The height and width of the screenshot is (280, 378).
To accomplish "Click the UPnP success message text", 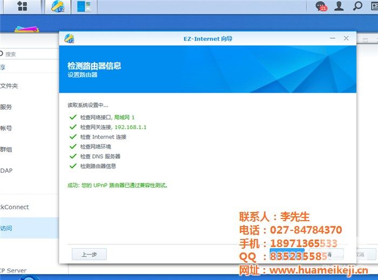I will [x=117, y=185].
